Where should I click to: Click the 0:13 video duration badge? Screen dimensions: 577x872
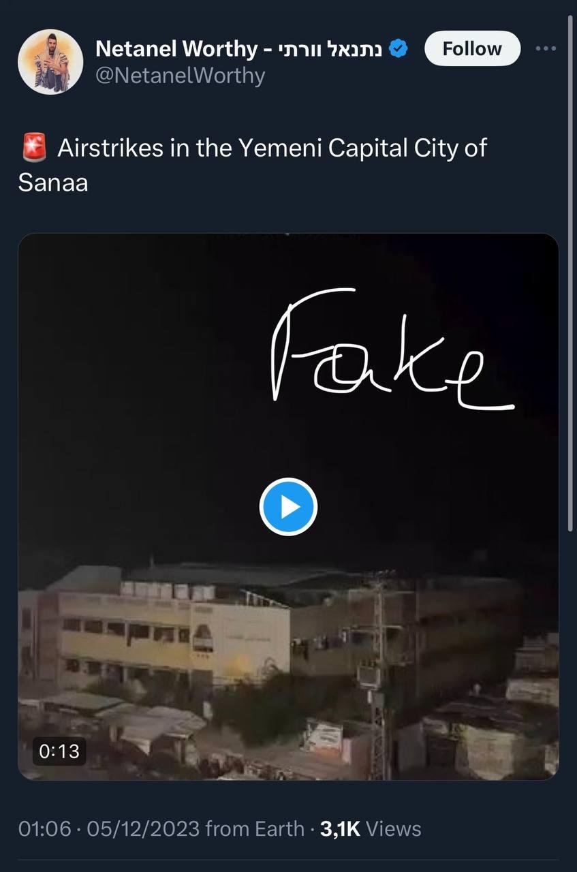(59, 751)
